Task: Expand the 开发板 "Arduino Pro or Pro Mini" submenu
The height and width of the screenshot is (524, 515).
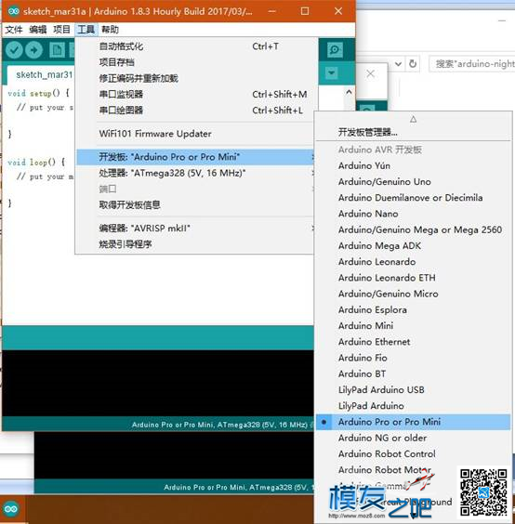Action: click(x=194, y=157)
